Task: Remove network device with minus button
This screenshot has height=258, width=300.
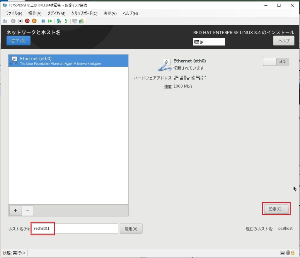Action: pos(28,211)
